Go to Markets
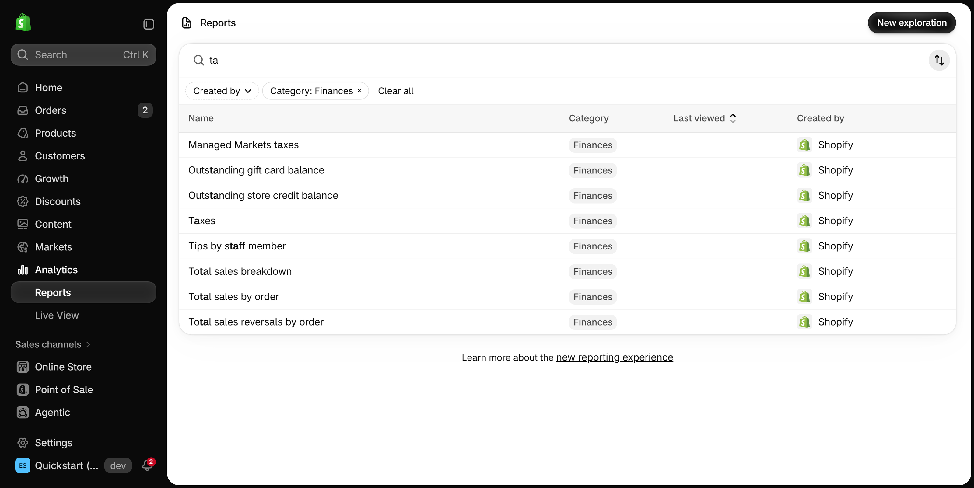974x488 pixels. [83, 247]
